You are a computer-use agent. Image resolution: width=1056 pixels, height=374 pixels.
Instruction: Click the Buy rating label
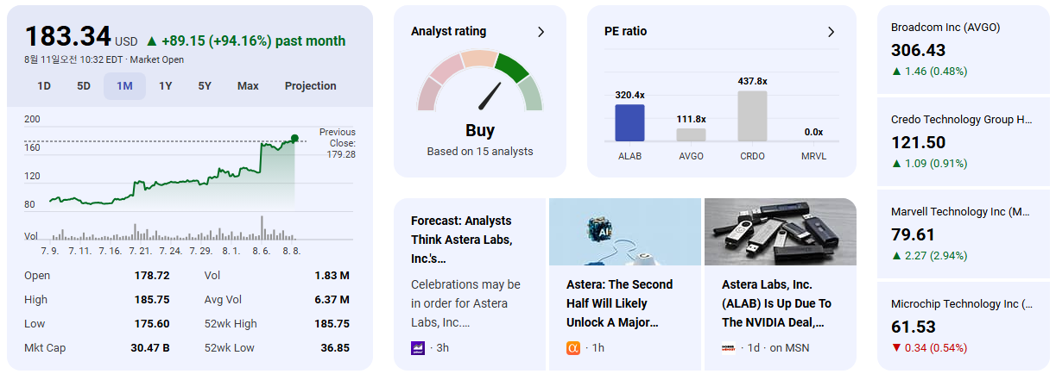coord(480,130)
